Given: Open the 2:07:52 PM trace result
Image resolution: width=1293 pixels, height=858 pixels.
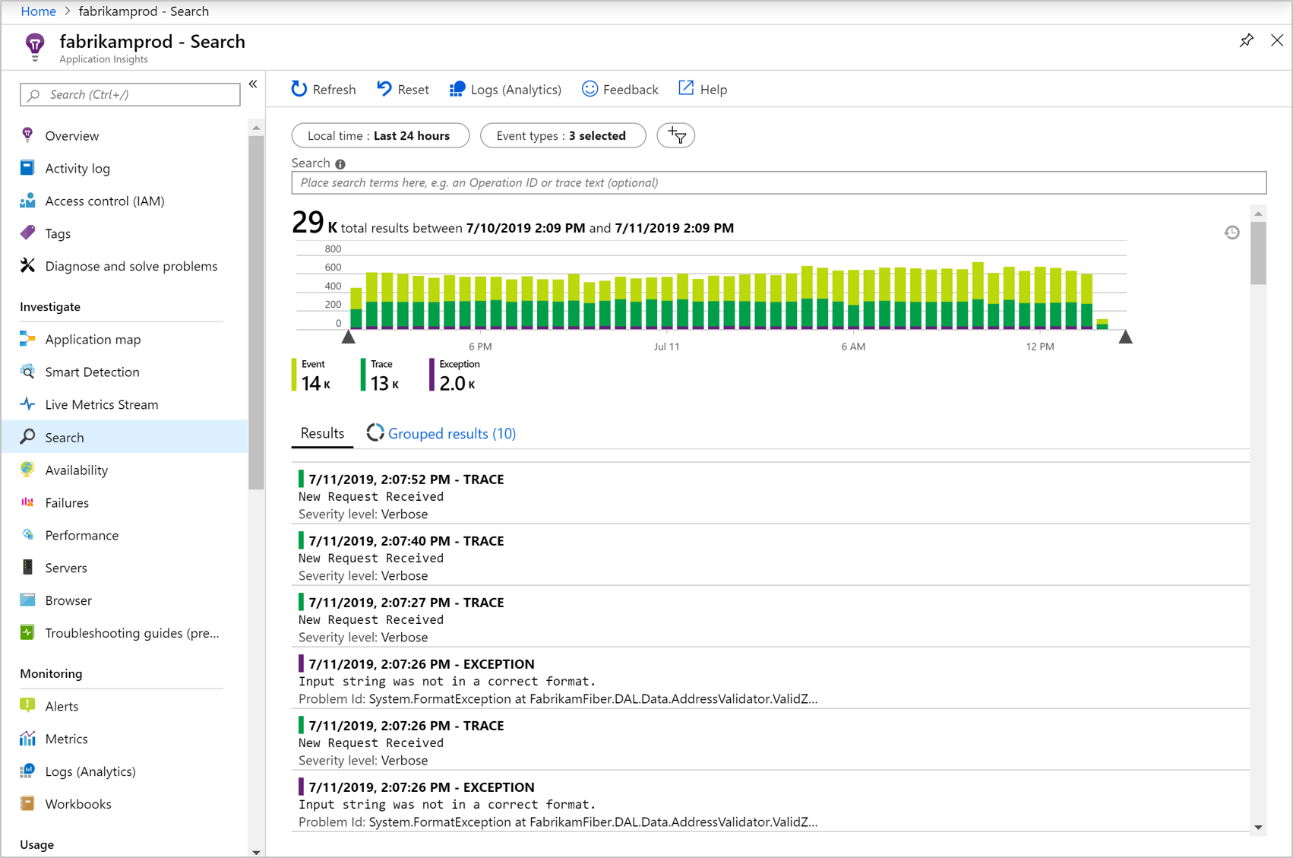Looking at the screenshot, I should pyautogui.click(x=406, y=480).
